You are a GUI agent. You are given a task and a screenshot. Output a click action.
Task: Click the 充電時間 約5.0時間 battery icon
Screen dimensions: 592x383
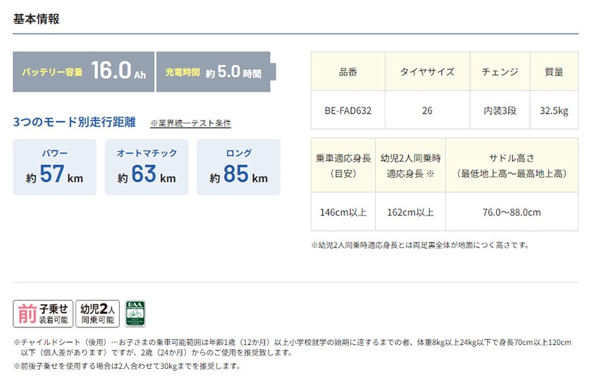(216, 72)
